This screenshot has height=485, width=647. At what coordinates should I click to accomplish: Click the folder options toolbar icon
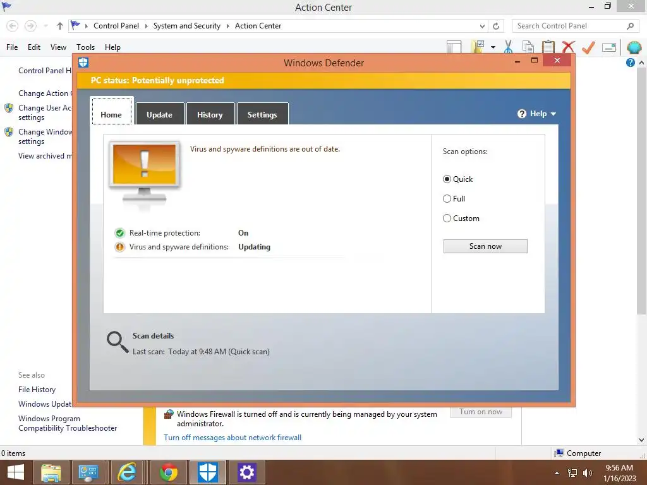tap(478, 47)
